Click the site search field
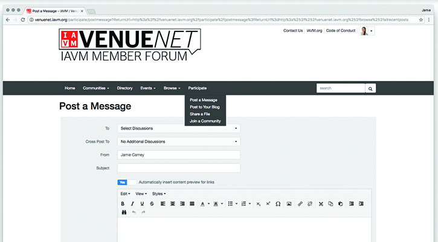This screenshot has height=242, width=438. point(341,88)
